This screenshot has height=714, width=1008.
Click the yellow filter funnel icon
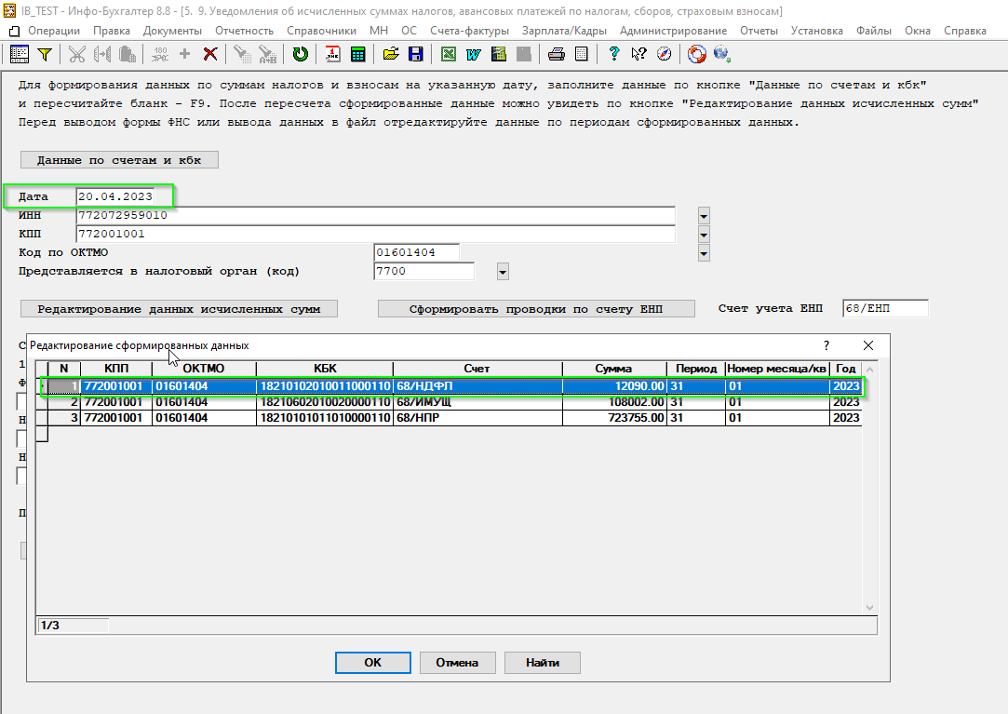tap(45, 55)
